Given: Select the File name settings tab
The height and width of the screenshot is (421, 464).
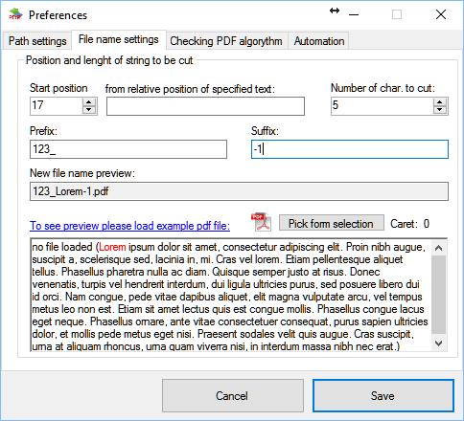Looking at the screenshot, I should click(119, 39).
